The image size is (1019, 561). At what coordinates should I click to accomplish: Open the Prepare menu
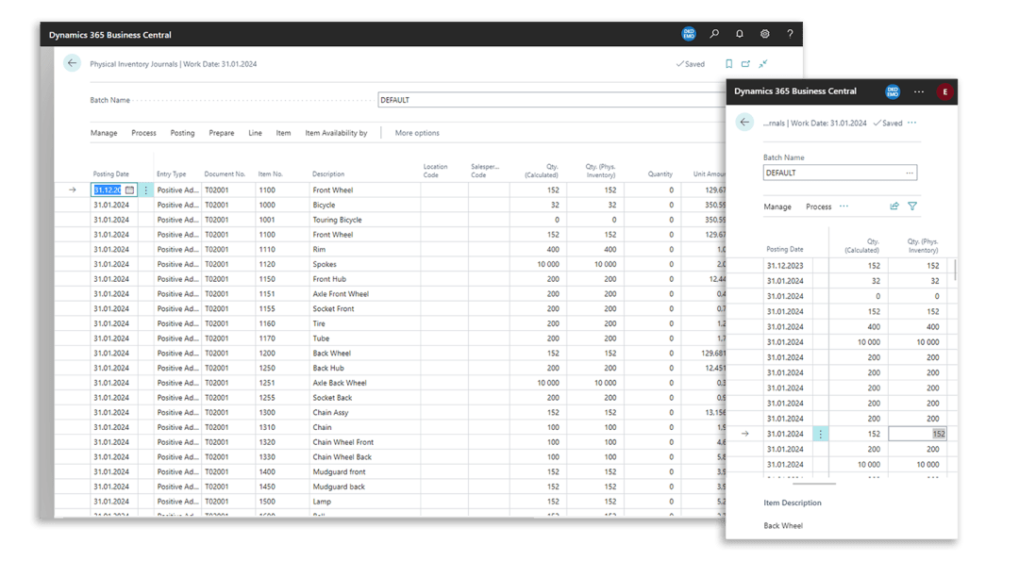click(222, 133)
